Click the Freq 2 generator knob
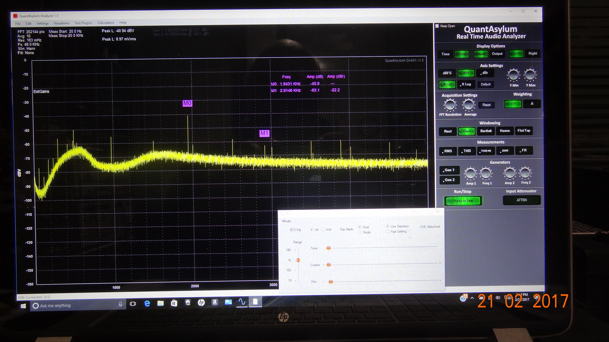609x342 pixels. pos(525,173)
